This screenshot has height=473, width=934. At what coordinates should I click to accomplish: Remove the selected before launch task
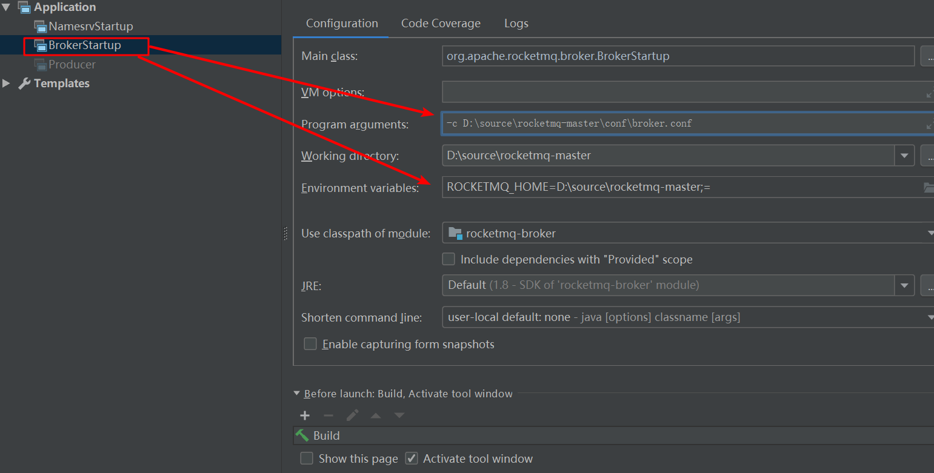pos(329,415)
